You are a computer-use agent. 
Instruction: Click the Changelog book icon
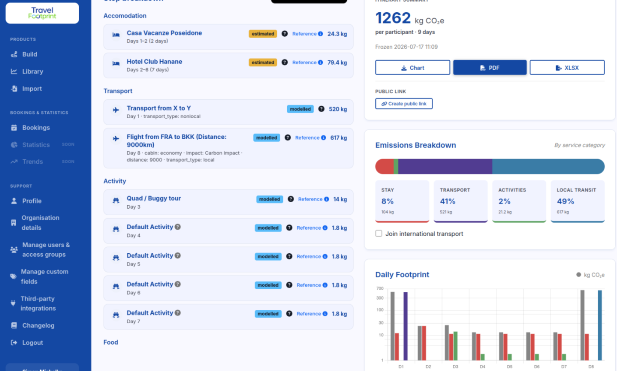14,325
